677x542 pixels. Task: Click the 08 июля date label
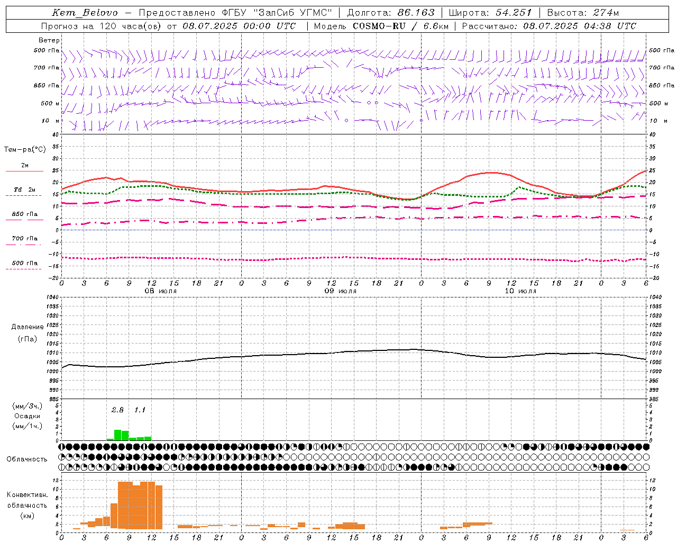tap(161, 291)
